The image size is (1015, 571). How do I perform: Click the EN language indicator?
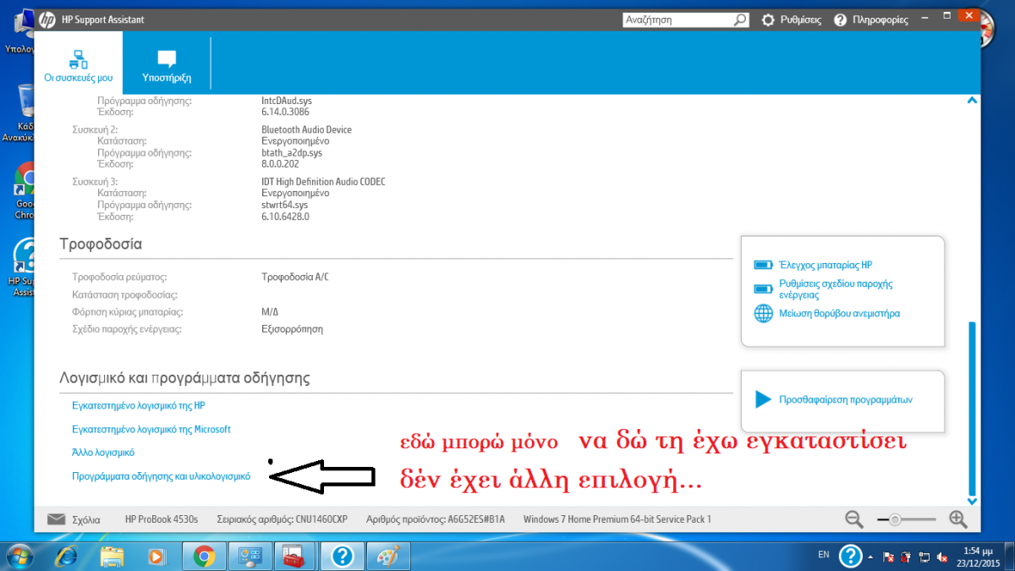[x=824, y=555]
